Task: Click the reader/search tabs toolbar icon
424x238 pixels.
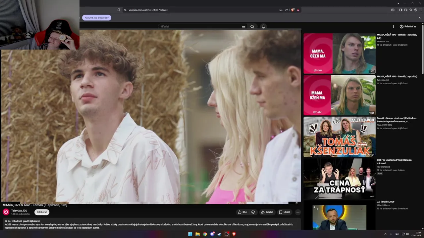Action: pyautogui.click(x=393, y=10)
